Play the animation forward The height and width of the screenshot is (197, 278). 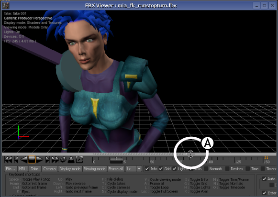pos(40,160)
